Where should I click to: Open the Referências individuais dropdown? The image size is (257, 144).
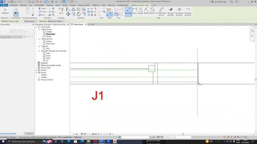coord(56,21)
